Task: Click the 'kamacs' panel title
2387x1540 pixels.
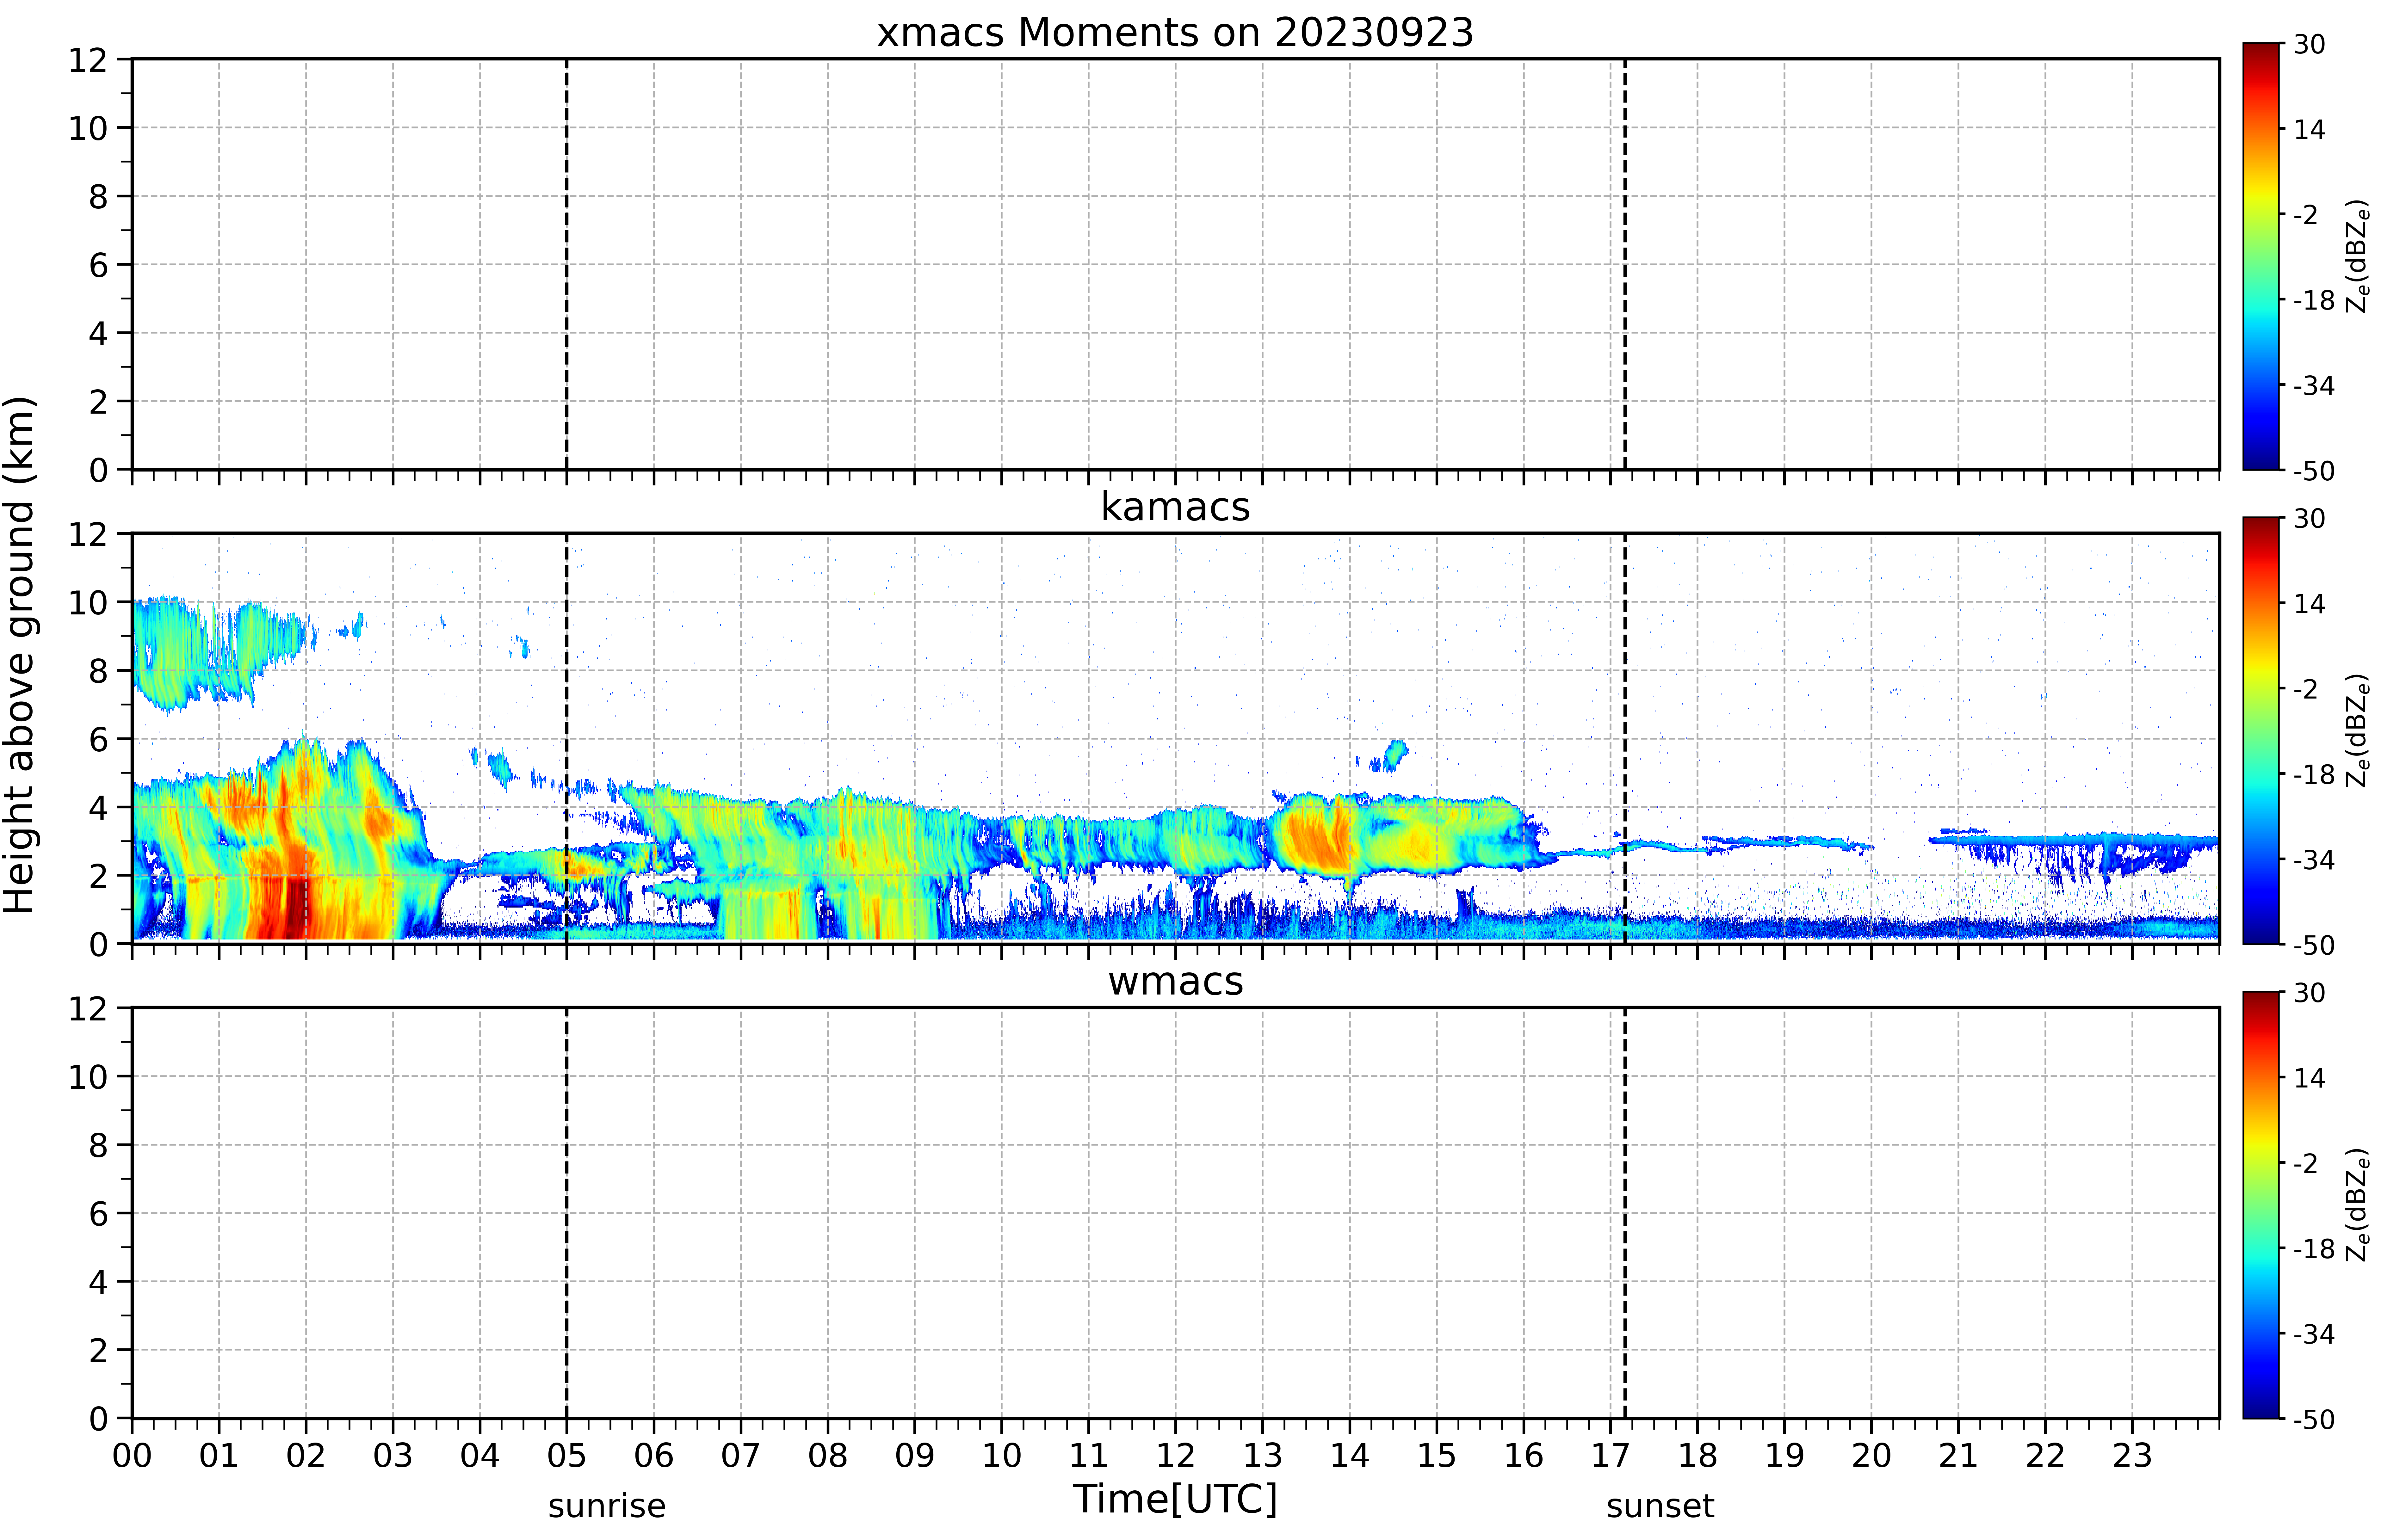Action: (1175, 507)
